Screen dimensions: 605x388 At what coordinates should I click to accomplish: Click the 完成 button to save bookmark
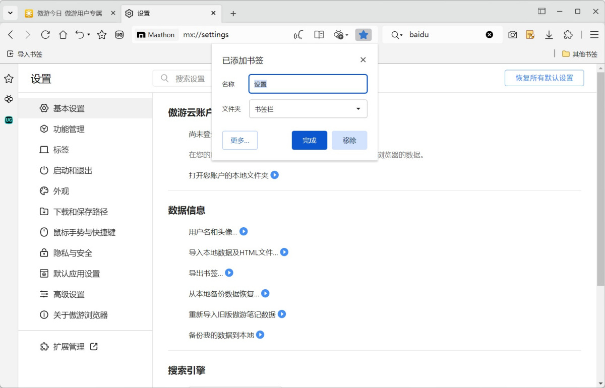309,140
